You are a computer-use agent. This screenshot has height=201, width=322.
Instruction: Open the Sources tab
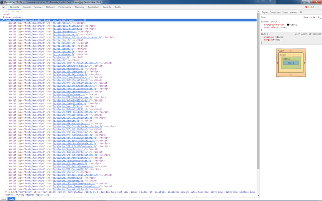coord(38,7)
